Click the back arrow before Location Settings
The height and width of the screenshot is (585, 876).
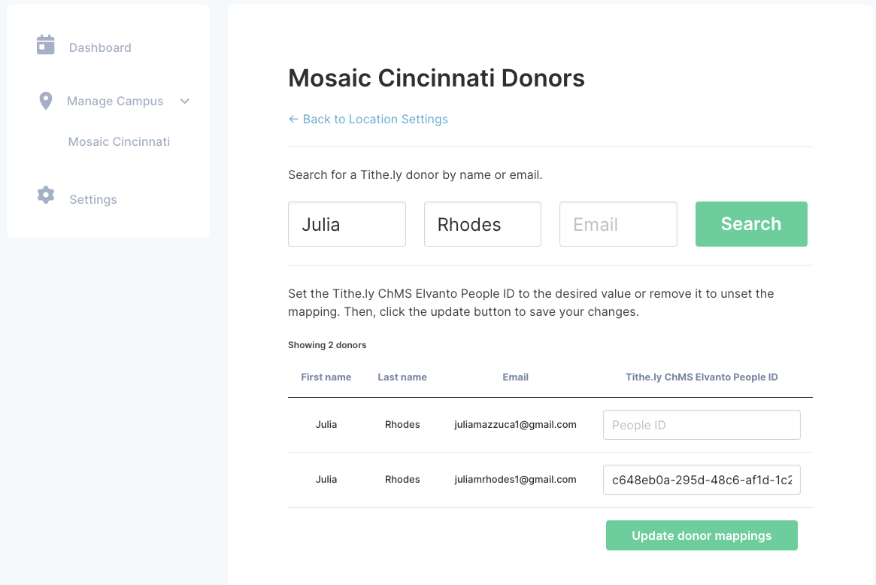pyautogui.click(x=293, y=119)
